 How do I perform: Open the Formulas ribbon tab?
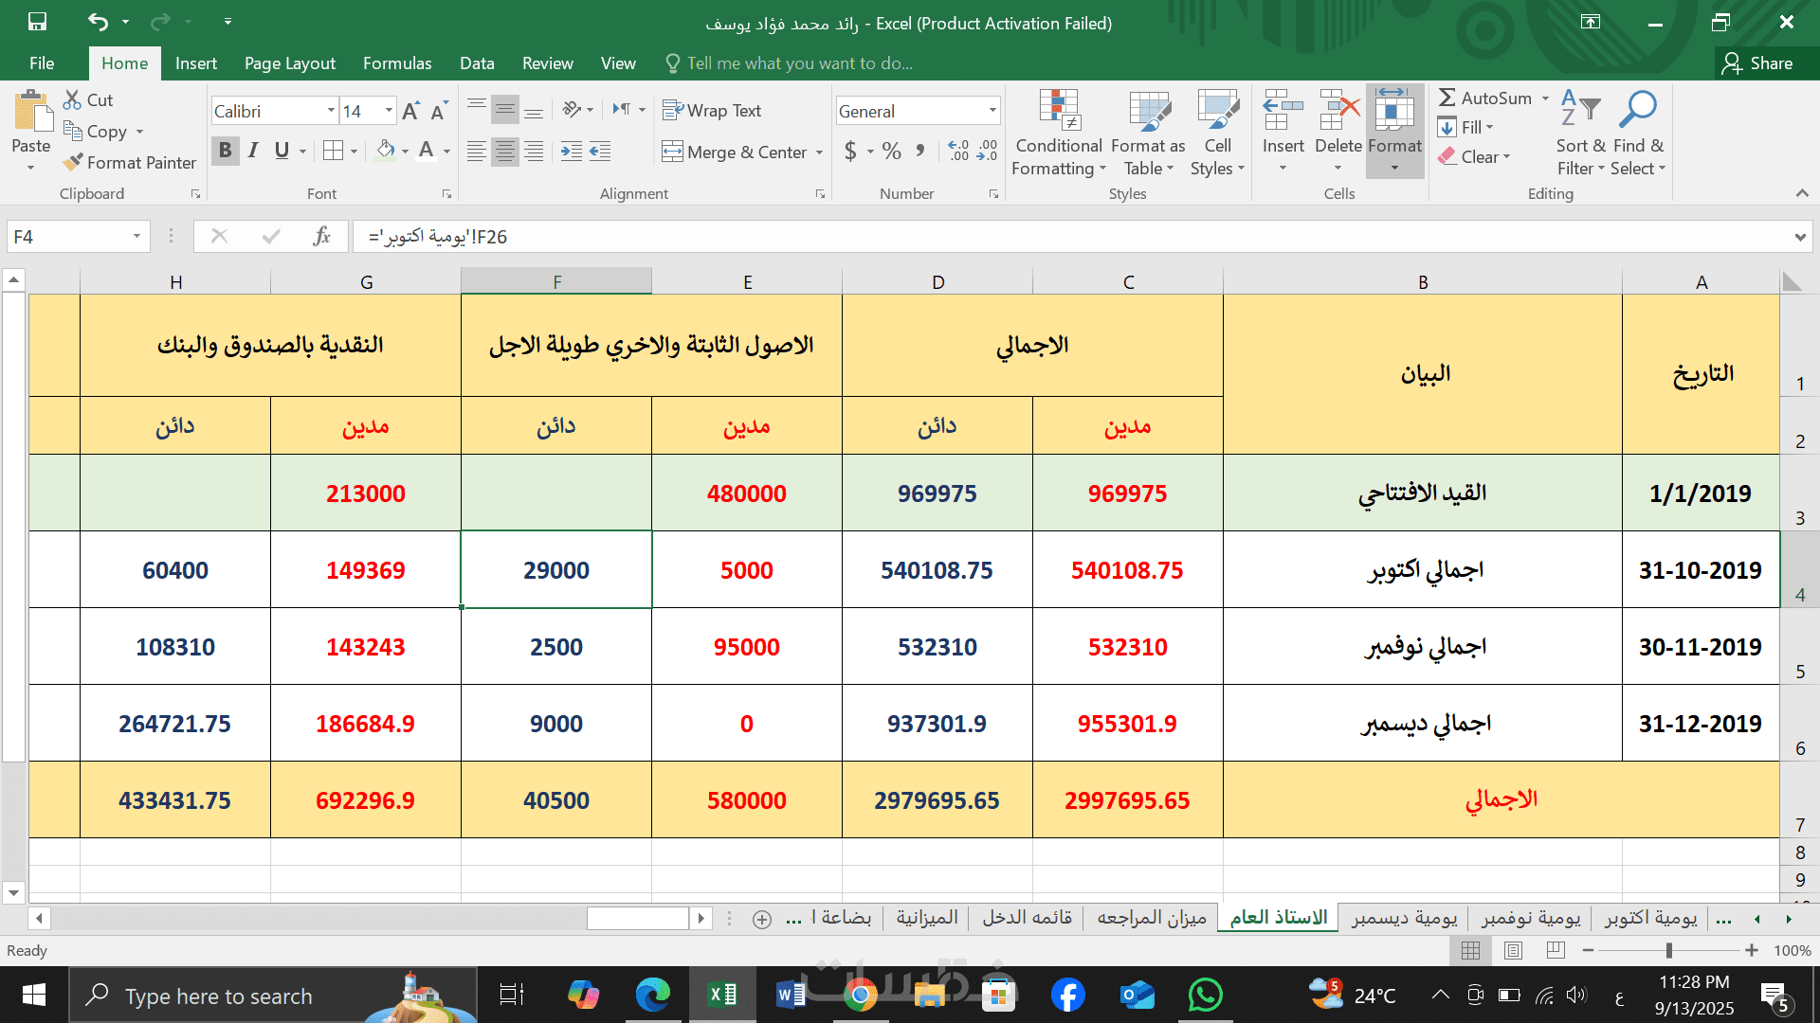click(x=397, y=63)
